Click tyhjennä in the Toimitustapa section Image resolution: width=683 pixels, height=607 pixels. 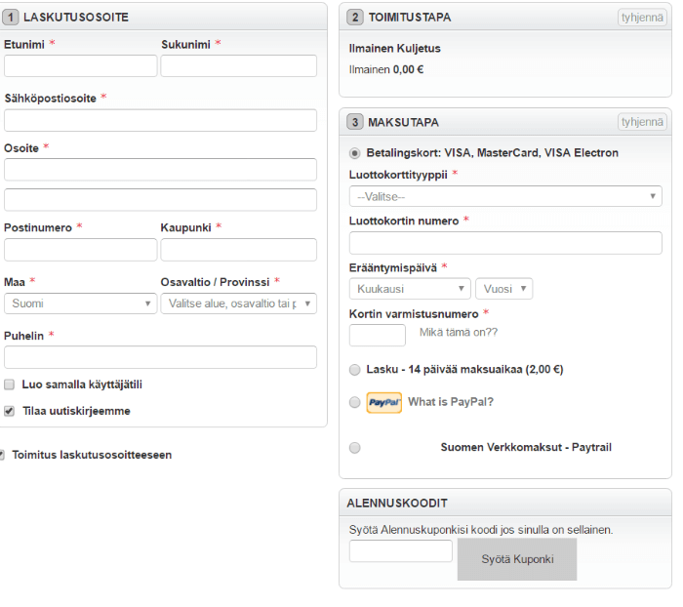[x=642, y=18]
